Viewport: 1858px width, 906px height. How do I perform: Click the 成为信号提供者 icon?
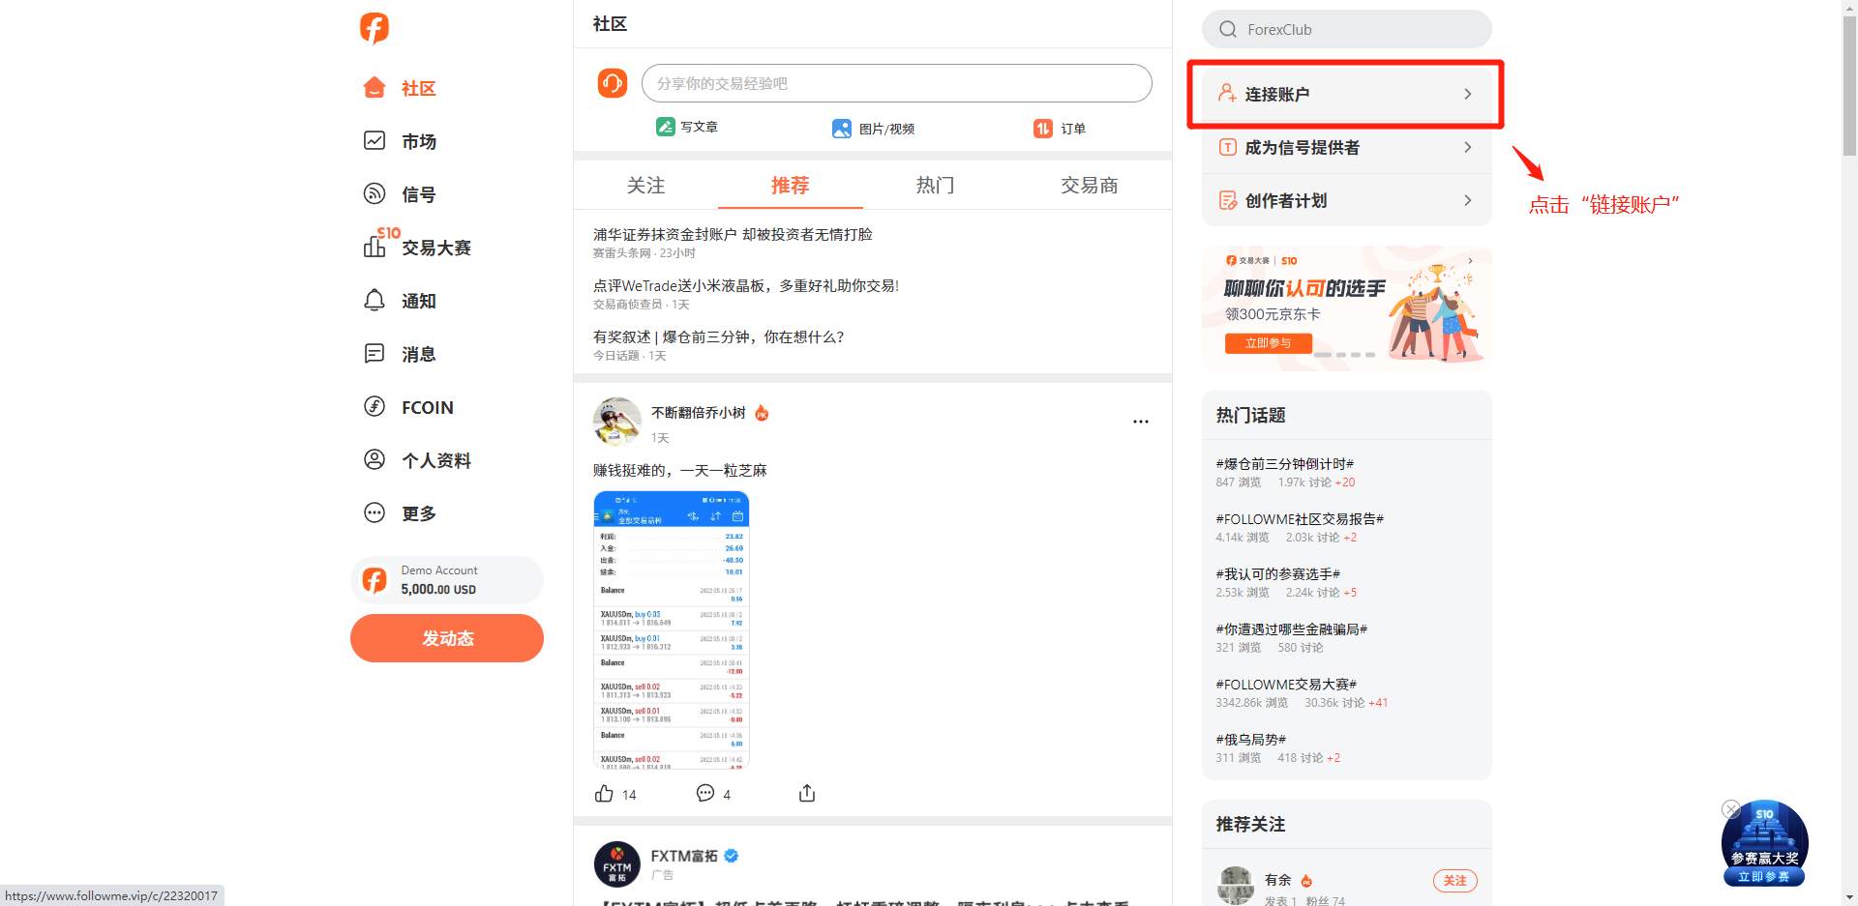[1227, 147]
